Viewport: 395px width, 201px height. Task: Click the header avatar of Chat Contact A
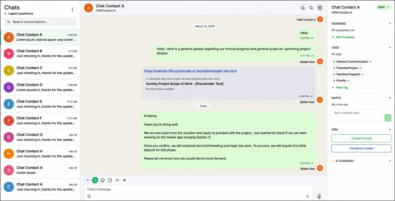pos(88,8)
